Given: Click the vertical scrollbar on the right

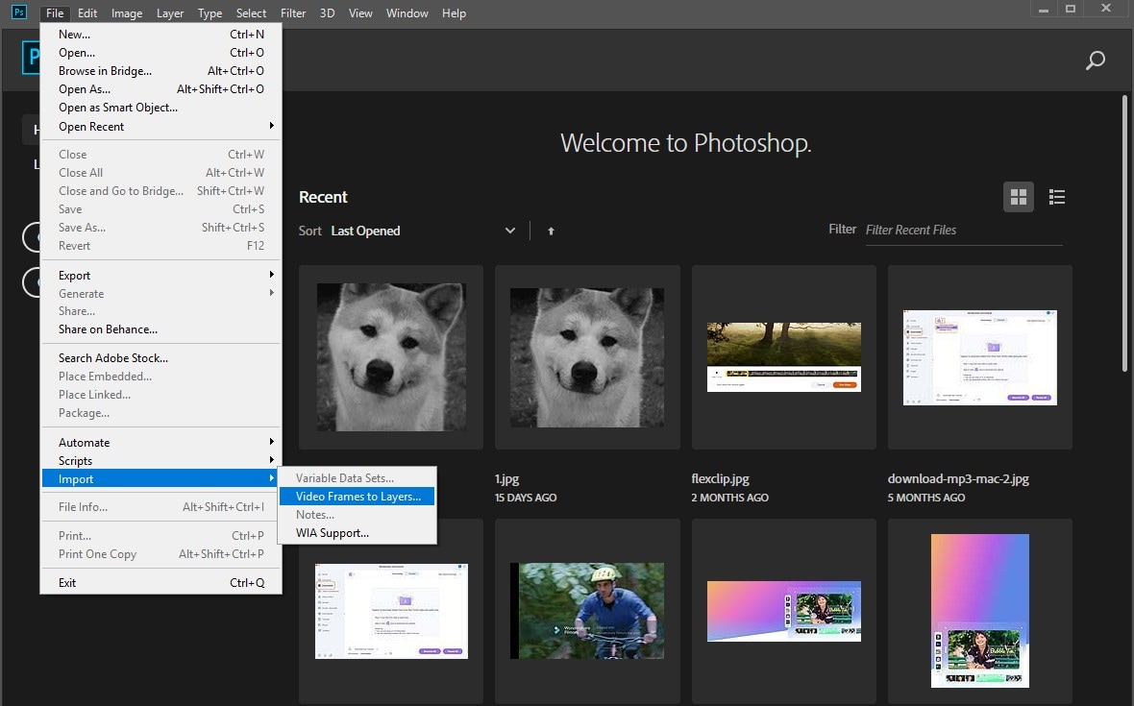Looking at the screenshot, I should [x=1124, y=234].
